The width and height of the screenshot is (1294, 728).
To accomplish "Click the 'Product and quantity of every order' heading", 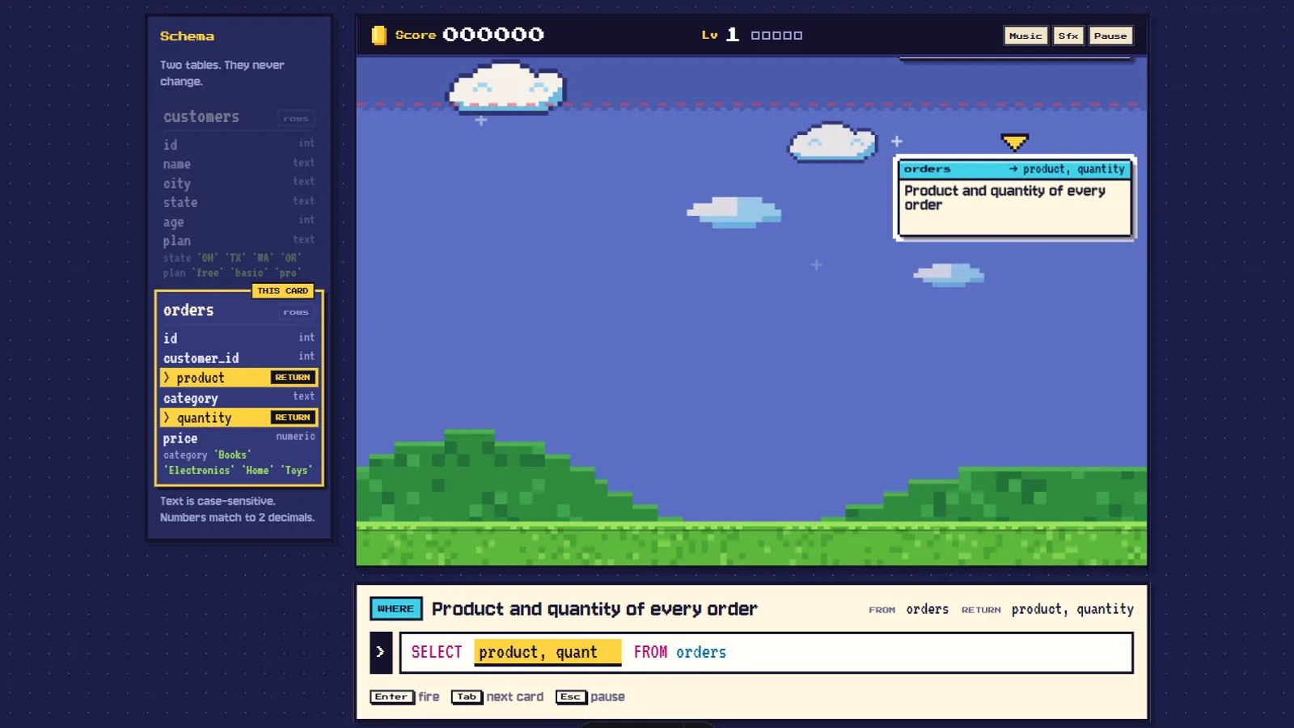I will (594, 608).
